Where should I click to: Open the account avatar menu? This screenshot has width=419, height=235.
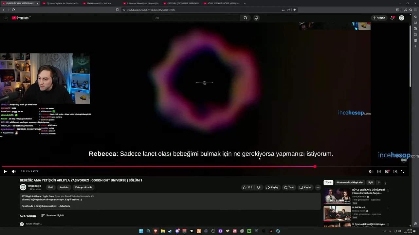[402, 18]
